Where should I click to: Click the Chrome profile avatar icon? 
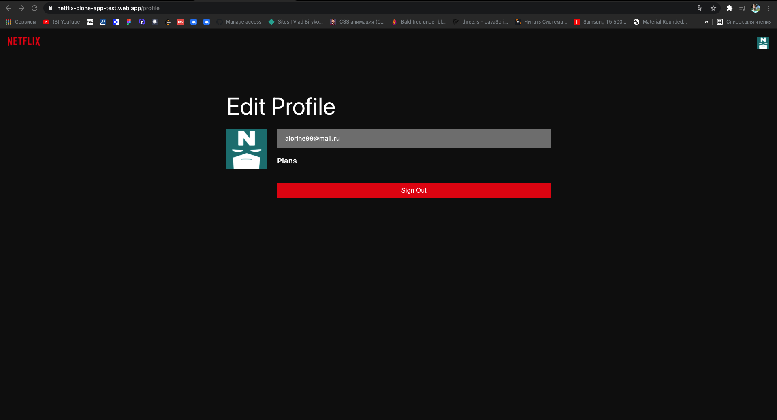[755, 8]
